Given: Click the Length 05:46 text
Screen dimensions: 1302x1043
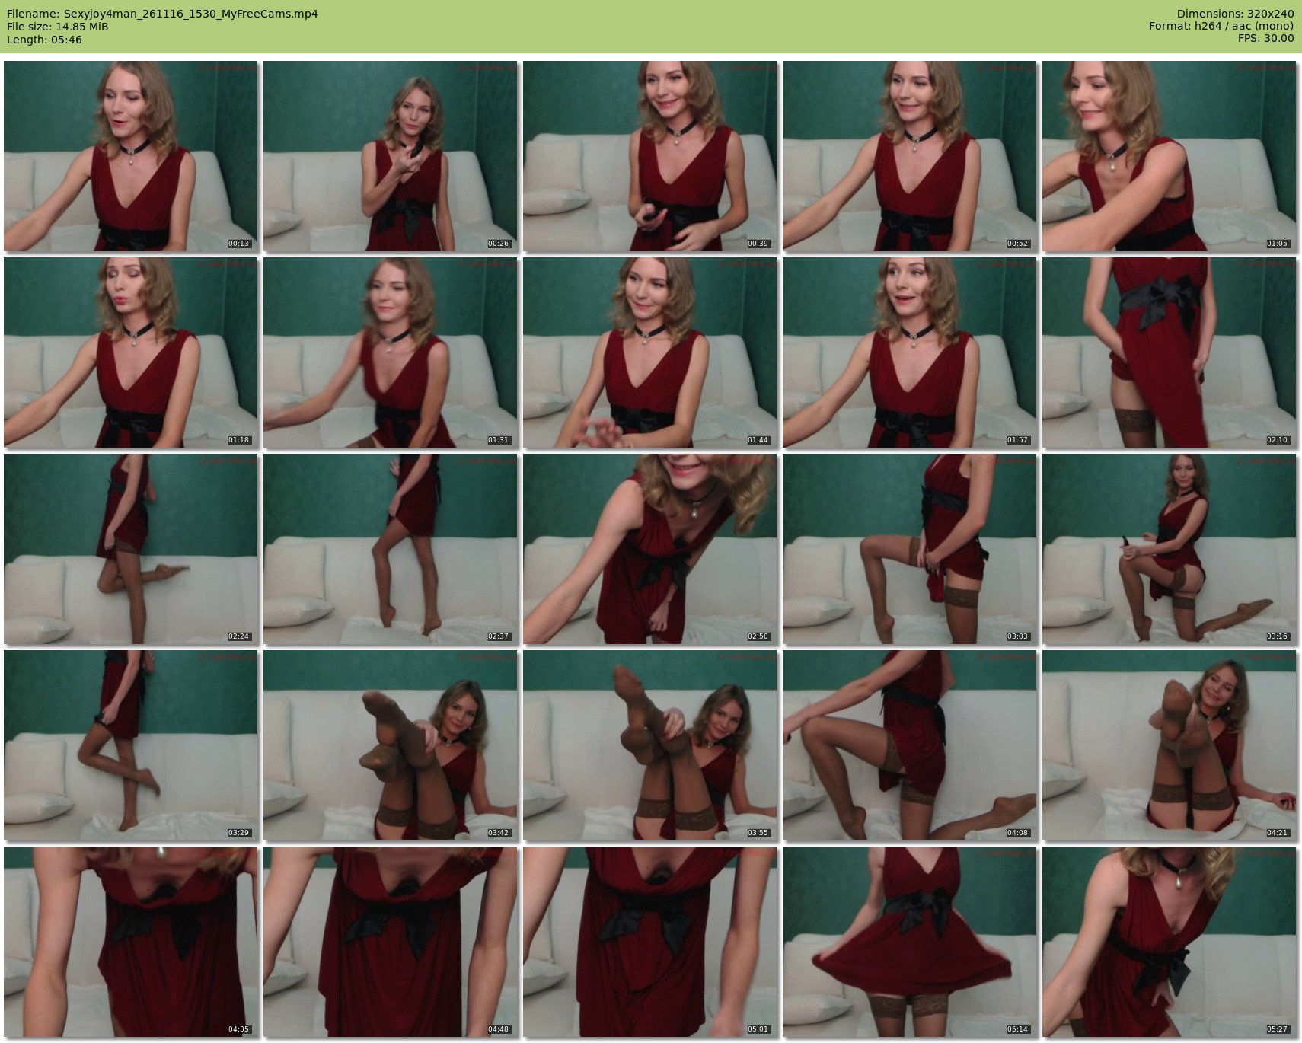Looking at the screenshot, I should [x=44, y=40].
